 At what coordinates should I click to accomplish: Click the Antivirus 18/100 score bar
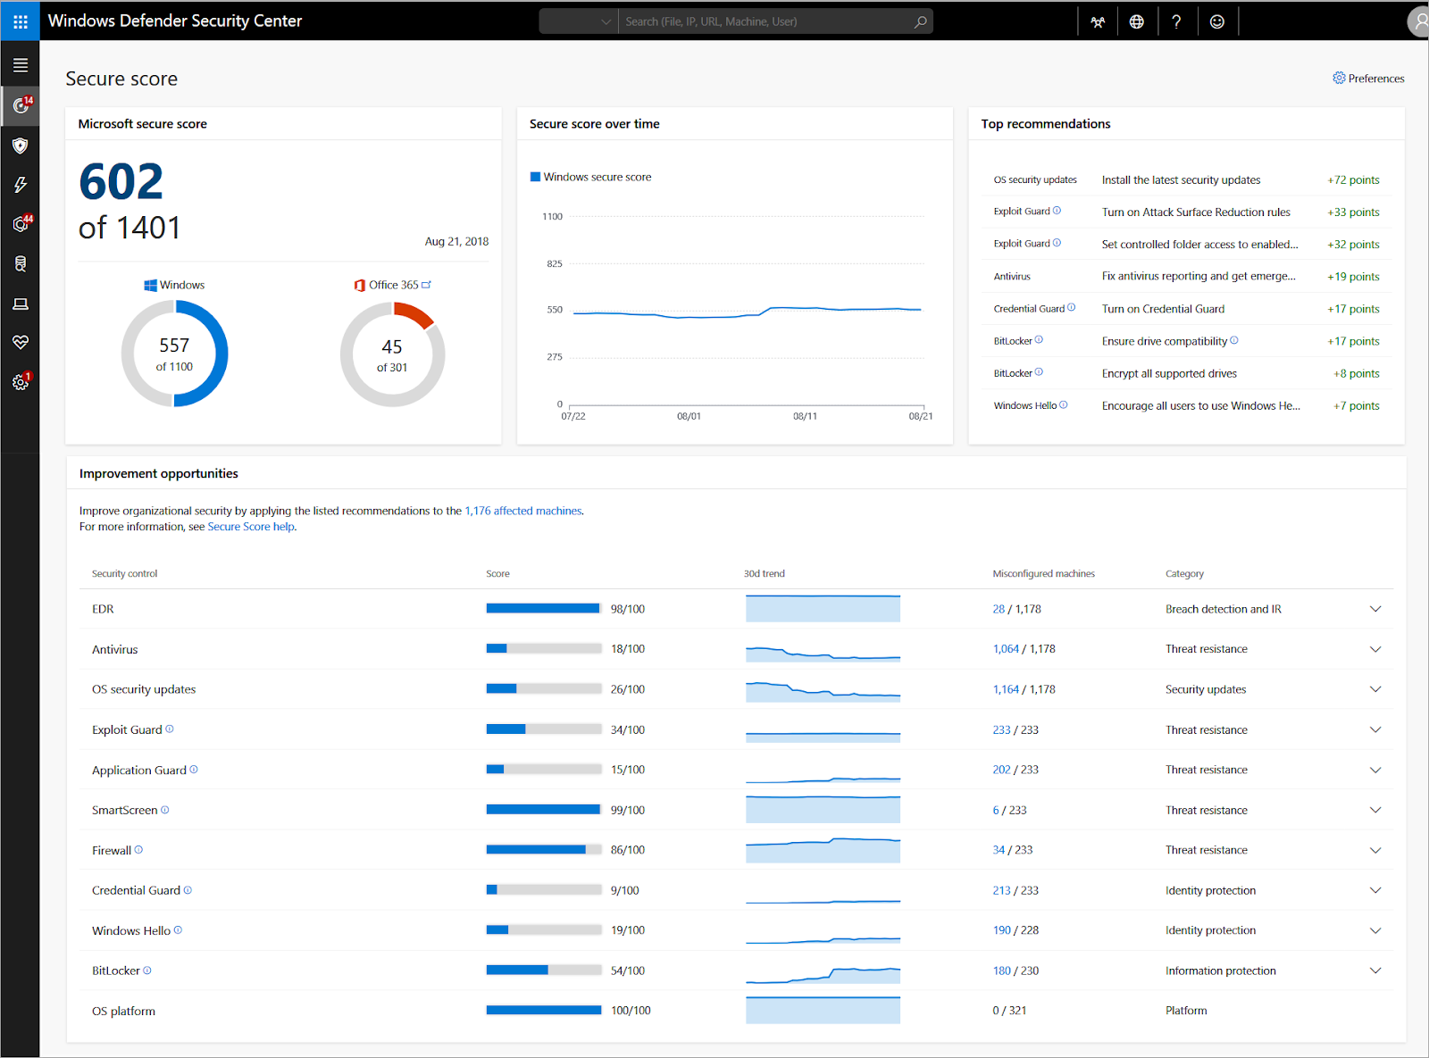543,648
